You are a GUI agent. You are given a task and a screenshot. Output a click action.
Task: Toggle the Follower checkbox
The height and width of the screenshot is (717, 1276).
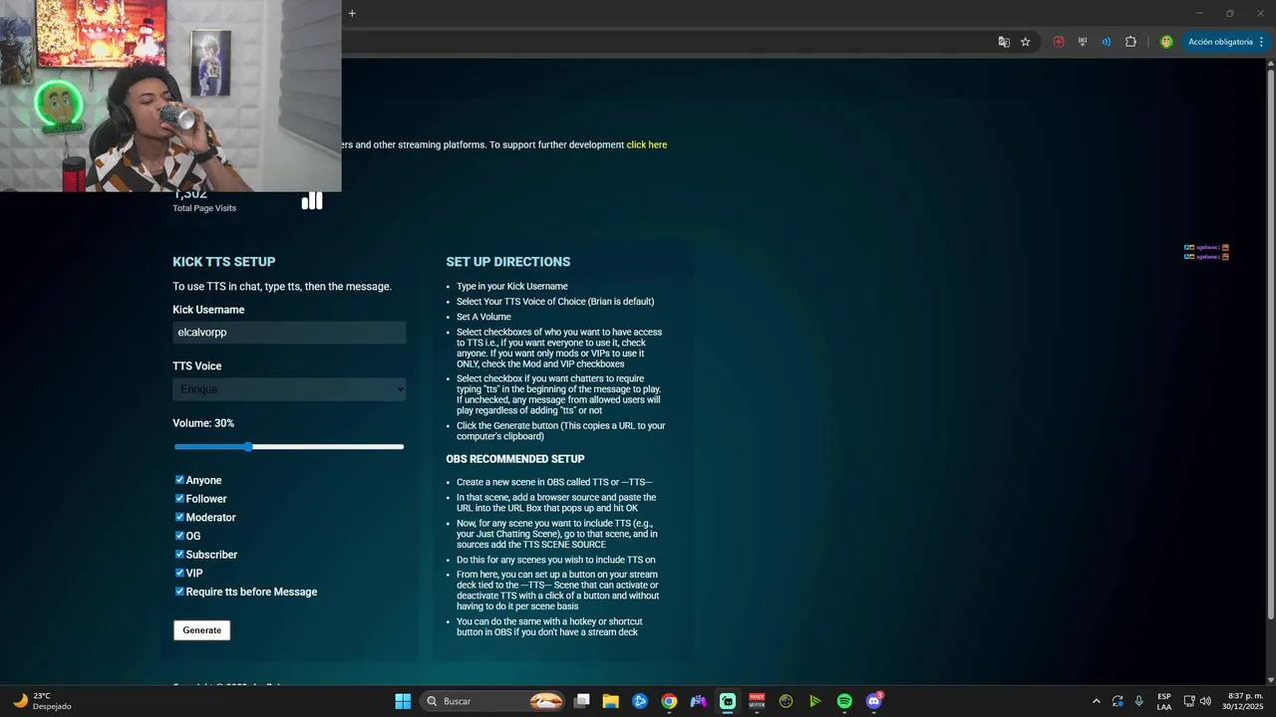179,499
